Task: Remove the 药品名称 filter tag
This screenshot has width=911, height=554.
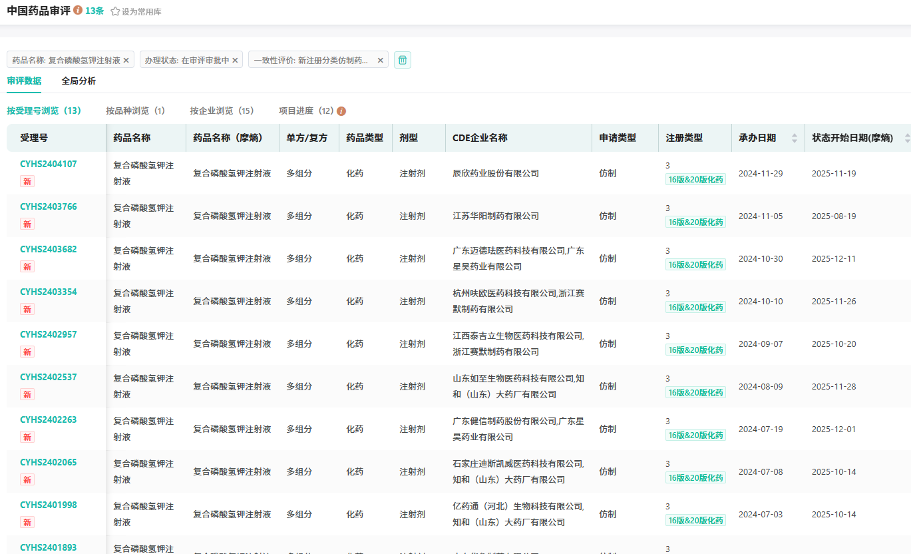Action: click(x=126, y=60)
